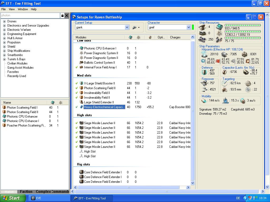Click the X-Large Shield Booster II module icon

click(x=81, y=83)
